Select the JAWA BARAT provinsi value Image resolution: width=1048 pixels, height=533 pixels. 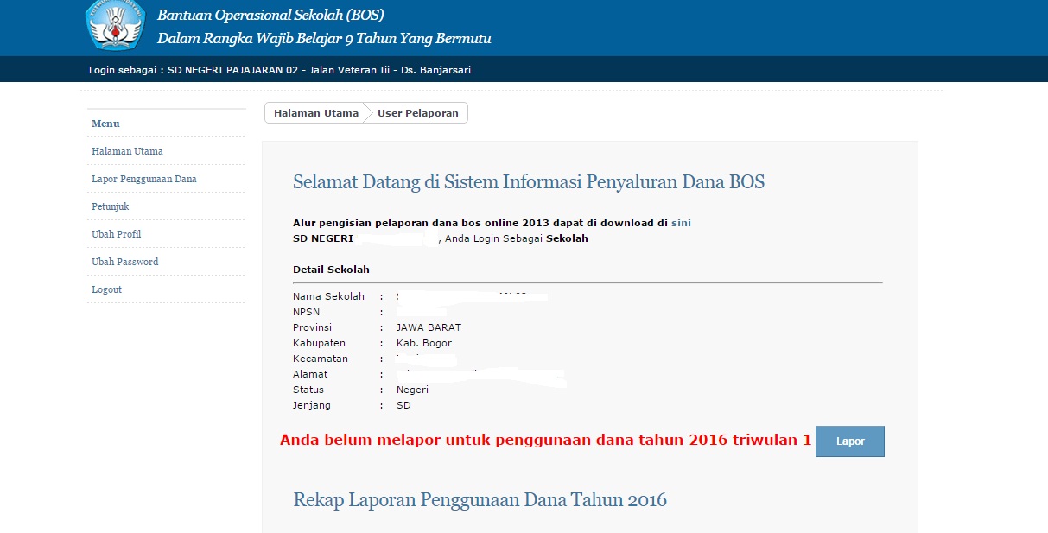(427, 327)
